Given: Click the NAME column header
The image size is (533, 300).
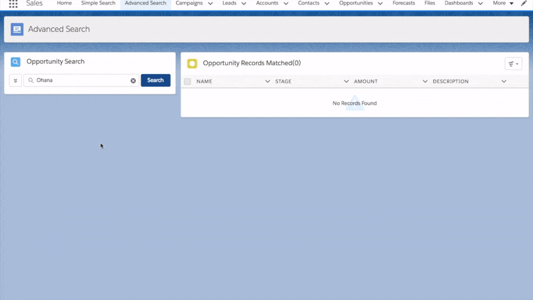Looking at the screenshot, I should (205, 81).
